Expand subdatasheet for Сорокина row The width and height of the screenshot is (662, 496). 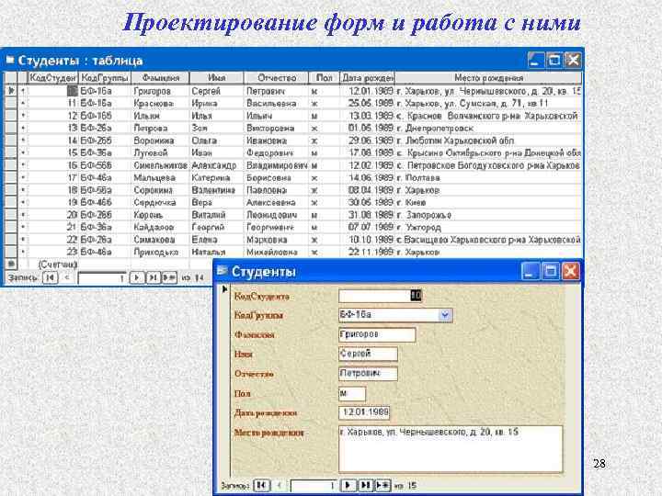pyautogui.click(x=23, y=190)
